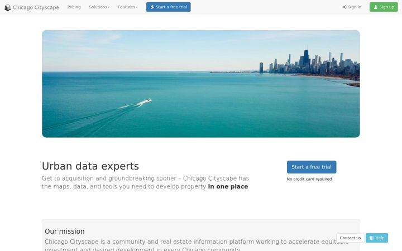
Task: Open the Chicago Cityscape home link text
Action: pyautogui.click(x=36, y=7)
